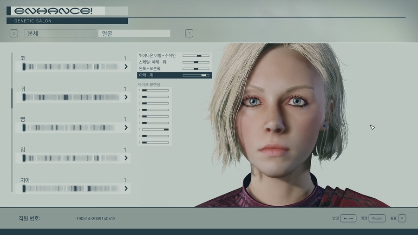
Task: Click the ENHANCE! logo
Action: point(52,11)
